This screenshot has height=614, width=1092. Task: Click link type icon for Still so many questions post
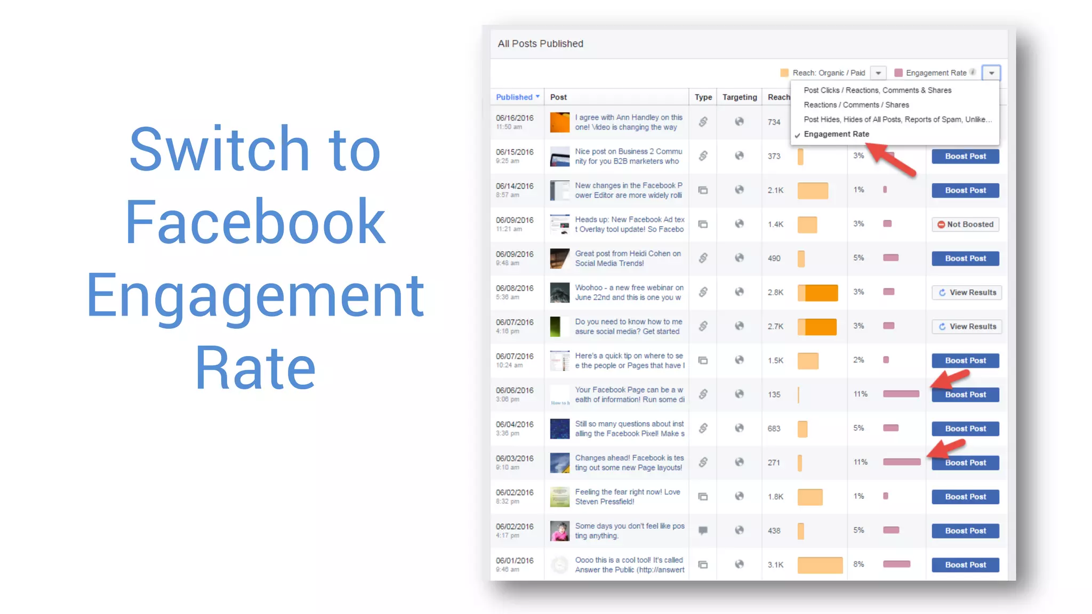tap(703, 429)
